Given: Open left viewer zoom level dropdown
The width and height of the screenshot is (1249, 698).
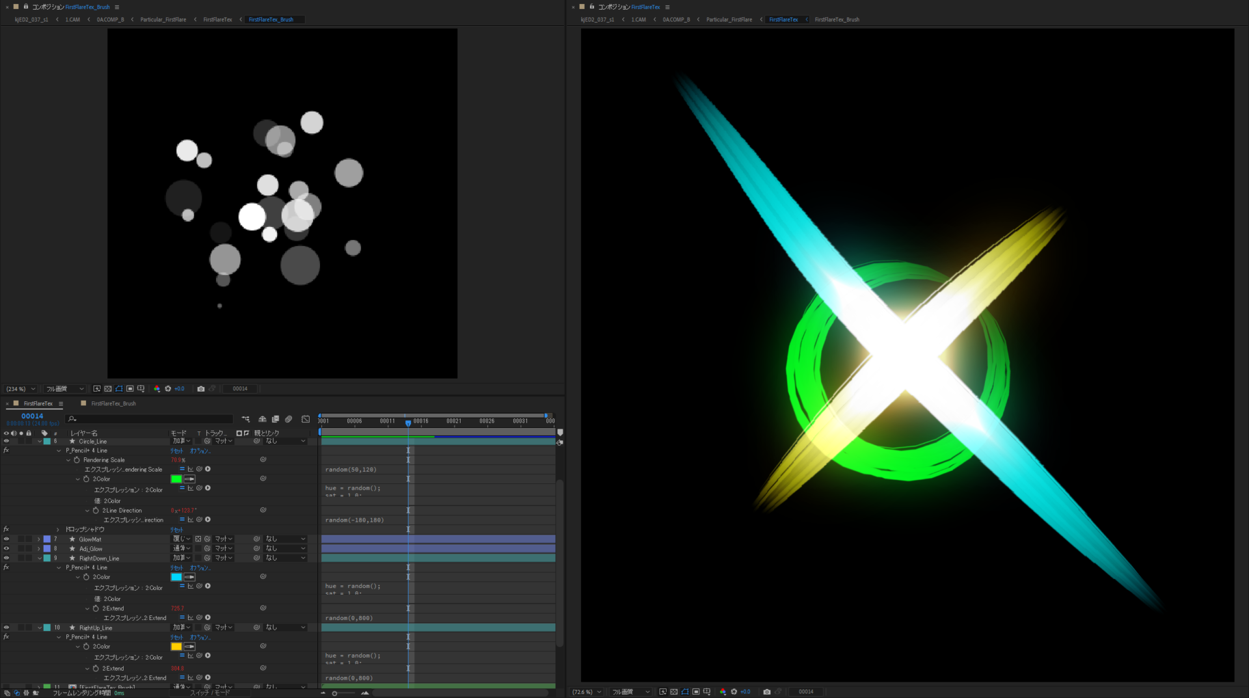Looking at the screenshot, I should click(x=21, y=389).
